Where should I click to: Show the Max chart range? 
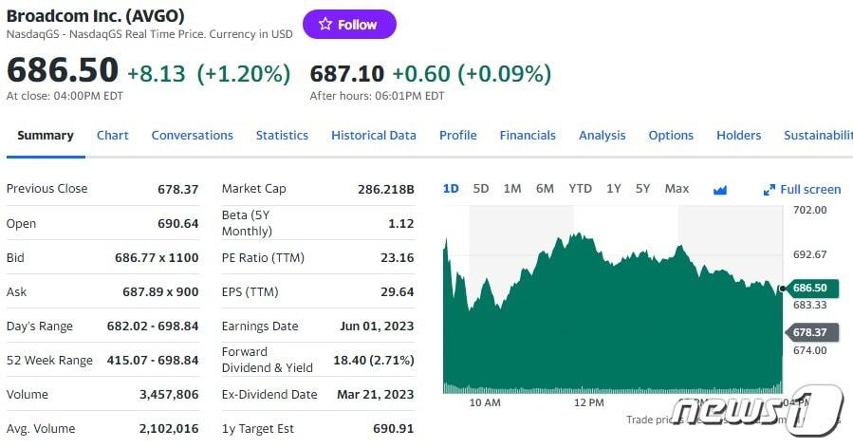click(677, 188)
